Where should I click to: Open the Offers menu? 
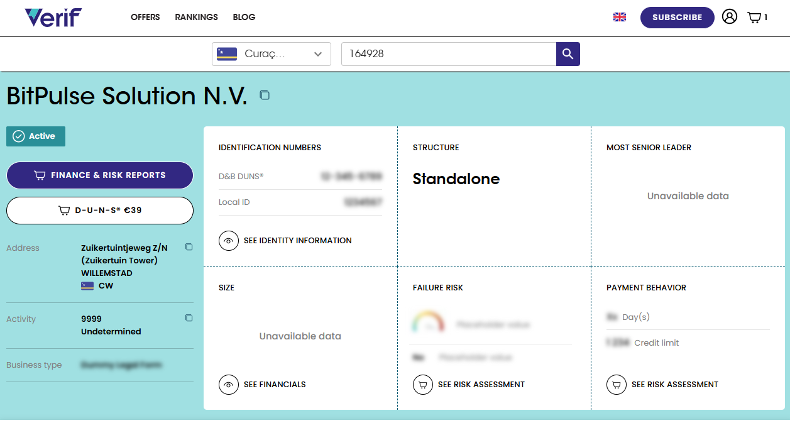click(x=145, y=18)
